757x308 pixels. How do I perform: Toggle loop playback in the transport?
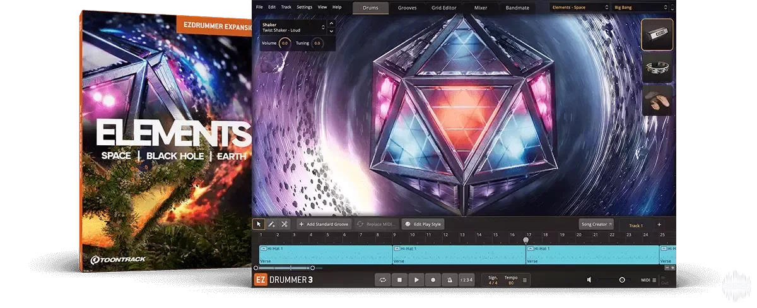(382, 280)
